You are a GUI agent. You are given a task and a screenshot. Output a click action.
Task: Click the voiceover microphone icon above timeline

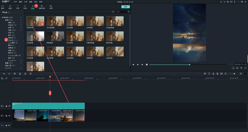(x=213, y=74)
